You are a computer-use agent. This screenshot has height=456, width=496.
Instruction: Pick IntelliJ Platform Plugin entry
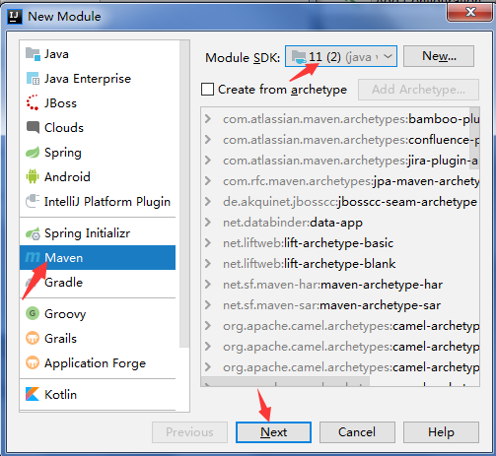pyautogui.click(x=98, y=201)
